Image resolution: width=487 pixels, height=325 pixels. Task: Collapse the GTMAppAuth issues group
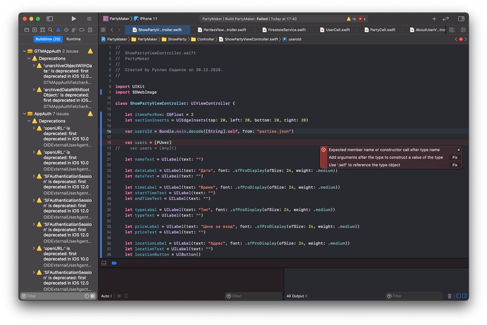pos(24,51)
